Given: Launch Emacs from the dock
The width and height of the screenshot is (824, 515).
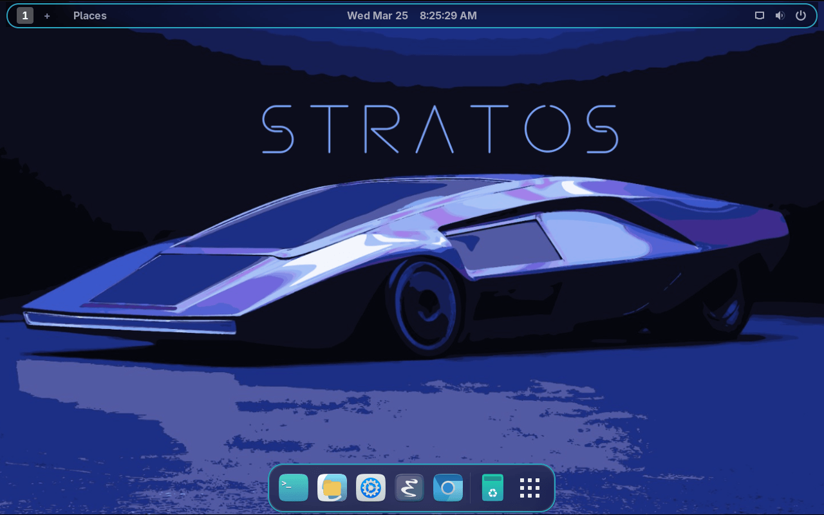Looking at the screenshot, I should 409,488.
